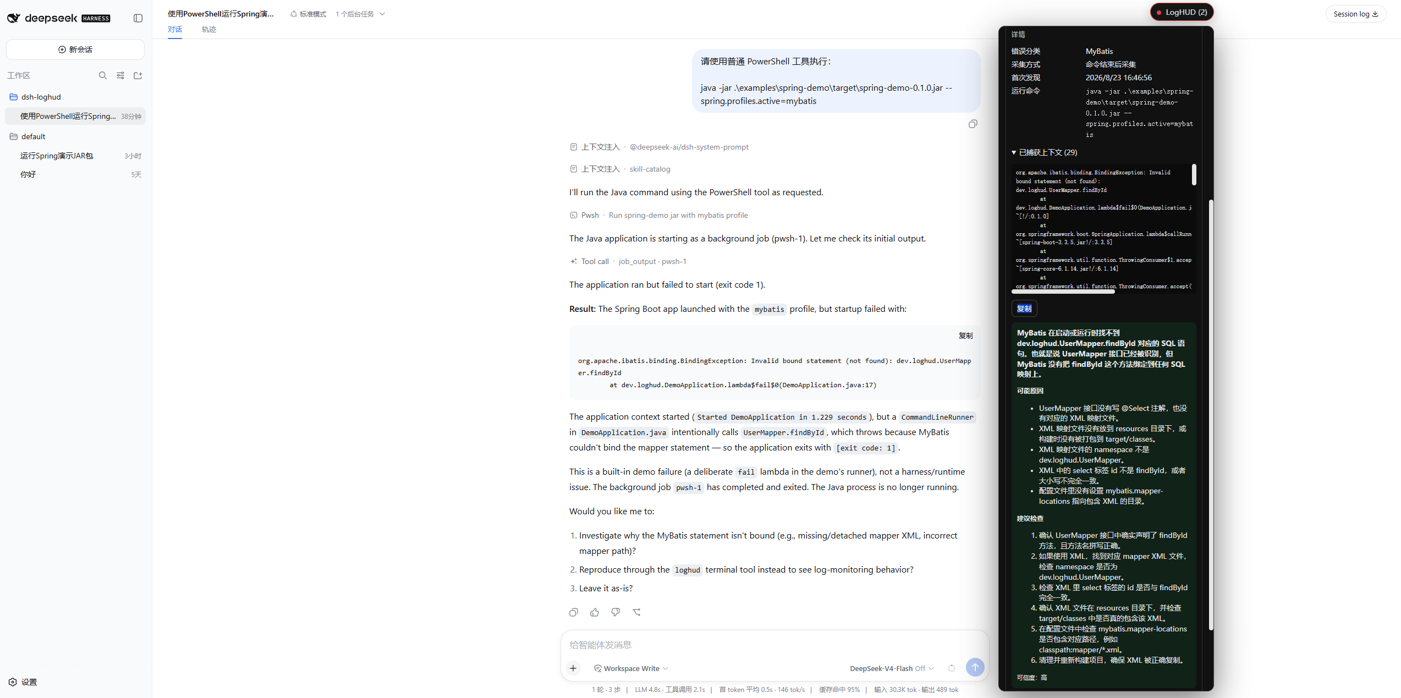Expand the Pwsh run spring-demo step
Viewport: 1401px width, 698px height.
[658, 215]
